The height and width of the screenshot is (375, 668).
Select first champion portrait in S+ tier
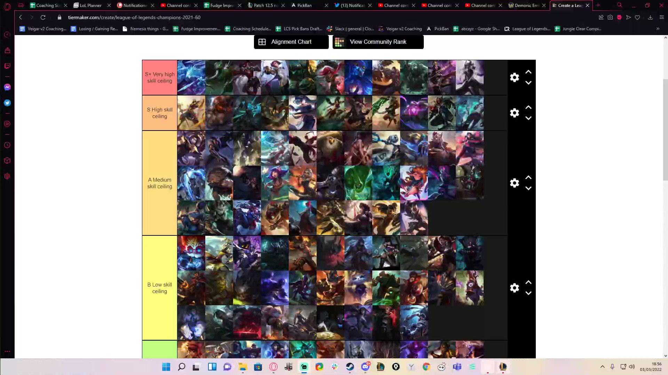[x=191, y=77]
